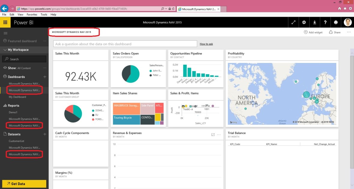Open the app launcher waffle icon

coord(5,22)
